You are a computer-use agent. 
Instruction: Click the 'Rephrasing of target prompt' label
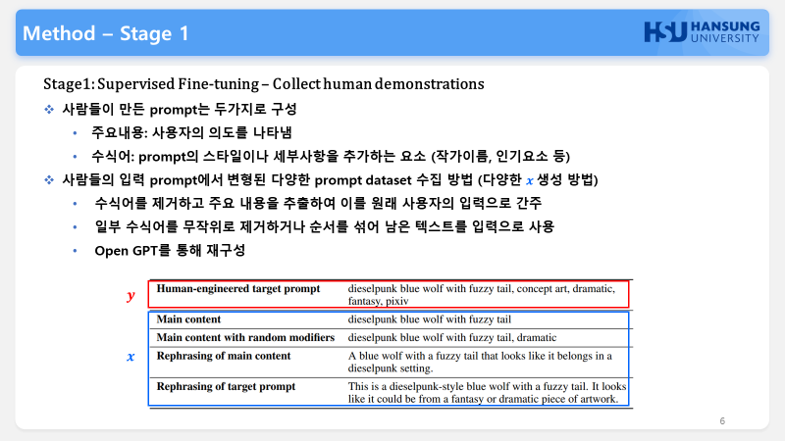(x=226, y=386)
